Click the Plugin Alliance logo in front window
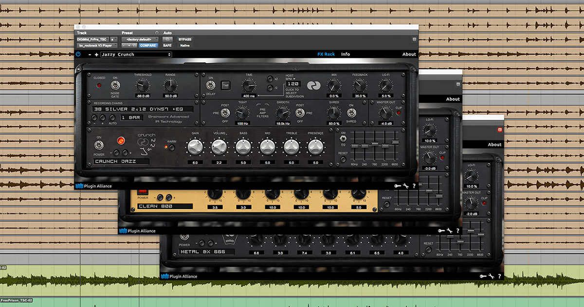584x307 pixels. [93, 186]
